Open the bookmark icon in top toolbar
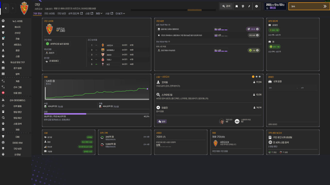330x185 pixels. click(x=237, y=6)
